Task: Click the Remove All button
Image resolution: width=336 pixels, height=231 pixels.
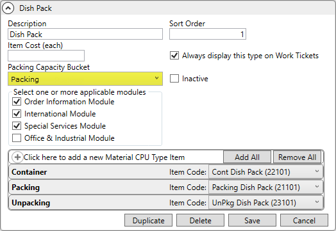Action: point(297,157)
